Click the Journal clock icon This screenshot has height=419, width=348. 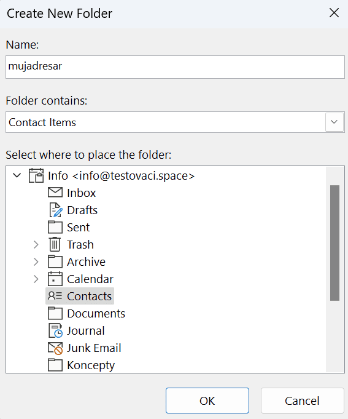click(55, 331)
